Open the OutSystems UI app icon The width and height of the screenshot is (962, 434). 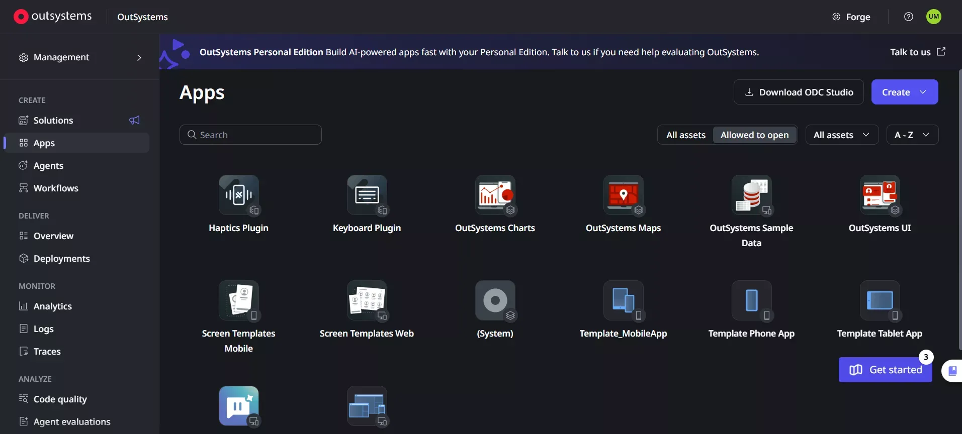coord(880,195)
